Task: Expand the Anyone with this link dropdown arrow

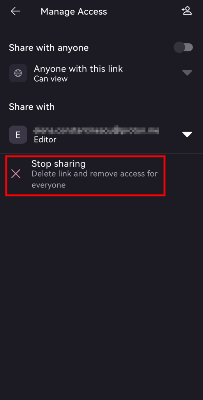Action: point(187,73)
